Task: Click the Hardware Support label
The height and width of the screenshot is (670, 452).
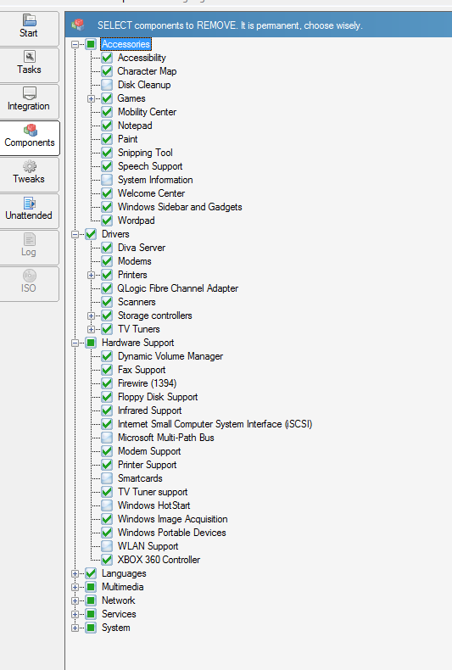Action: point(137,343)
